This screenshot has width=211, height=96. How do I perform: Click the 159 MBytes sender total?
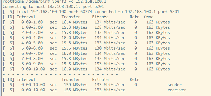[x=76, y=85]
